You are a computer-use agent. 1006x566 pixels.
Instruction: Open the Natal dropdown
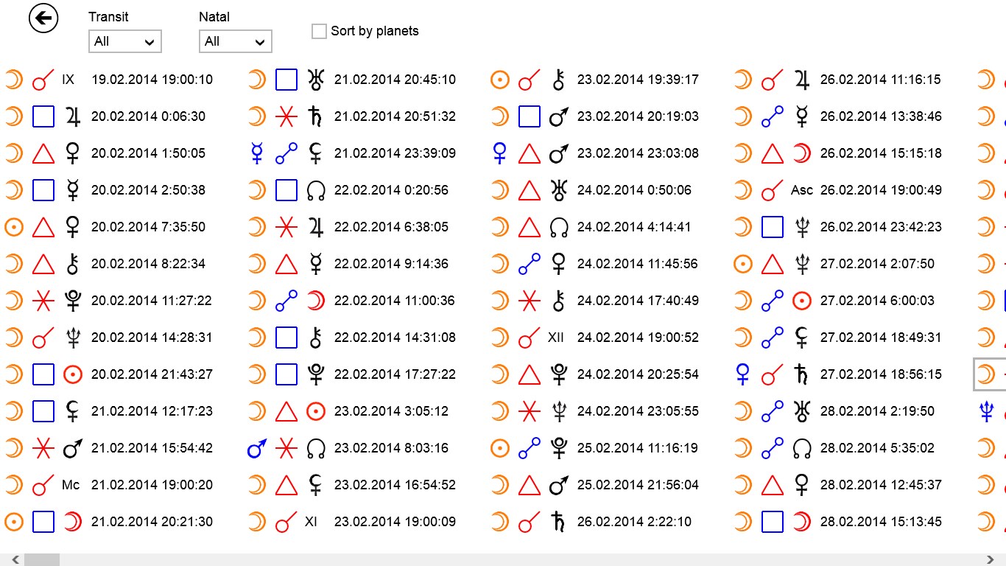235,41
